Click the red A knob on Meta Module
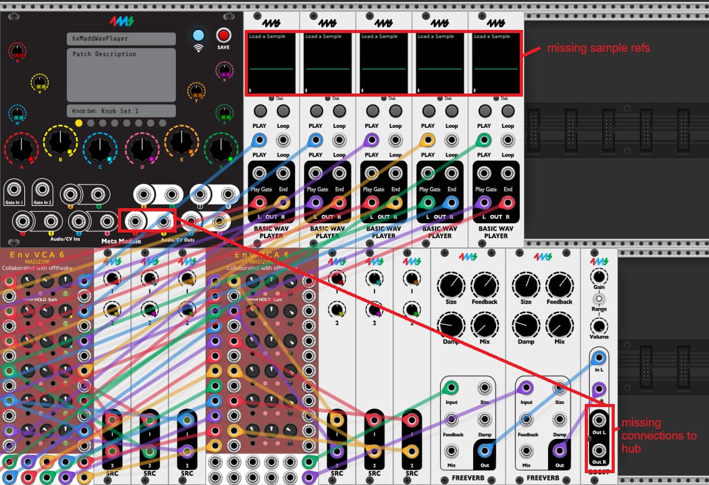 (x=21, y=148)
